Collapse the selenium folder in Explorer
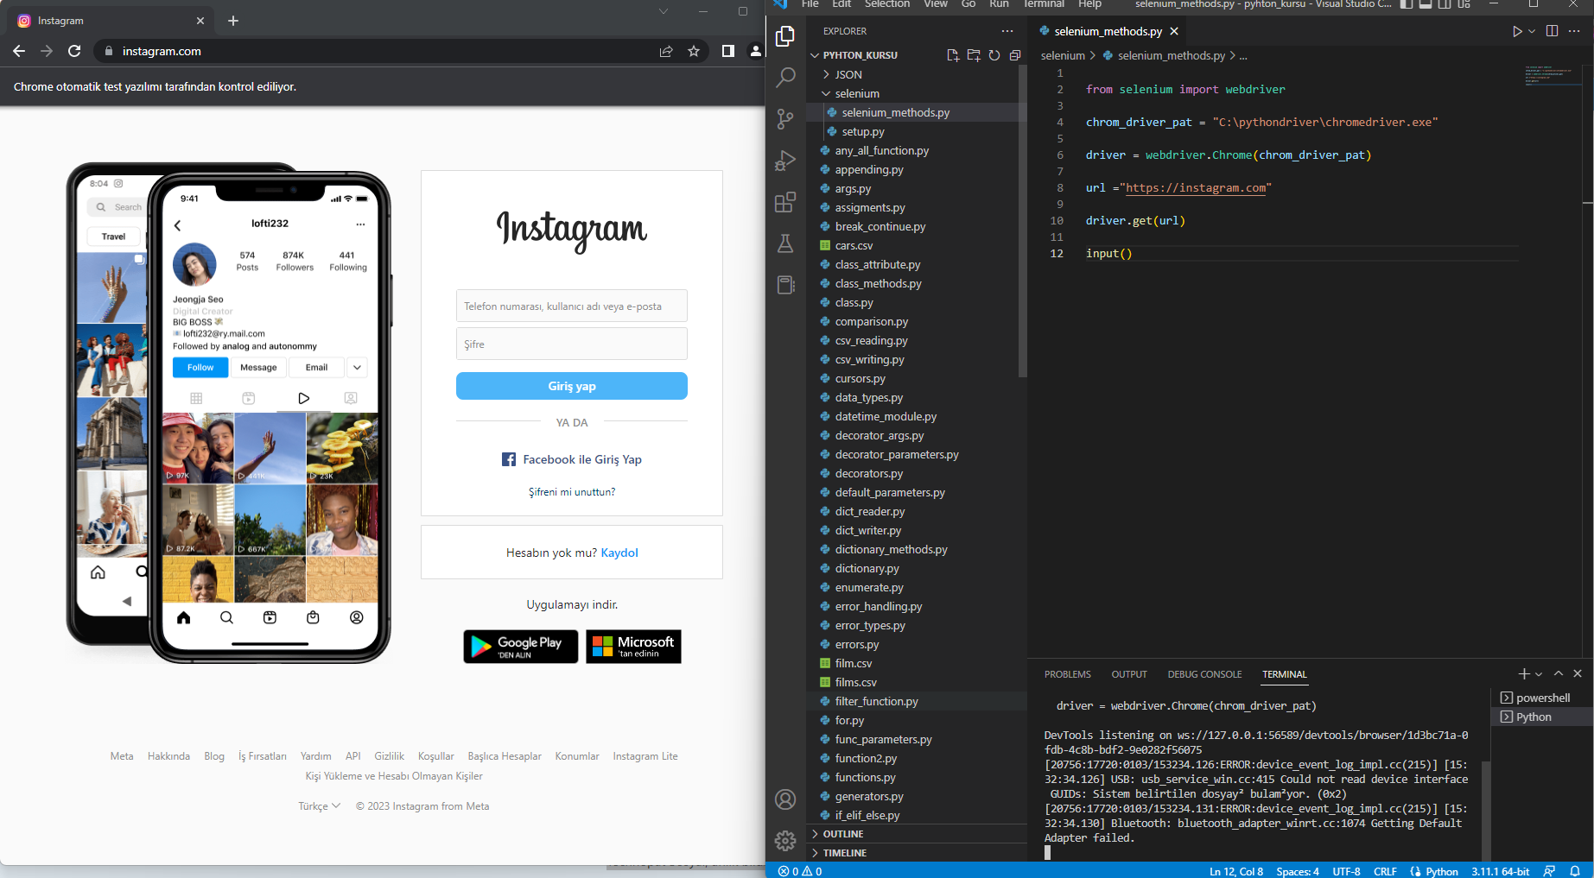The height and width of the screenshot is (878, 1594). point(856,93)
